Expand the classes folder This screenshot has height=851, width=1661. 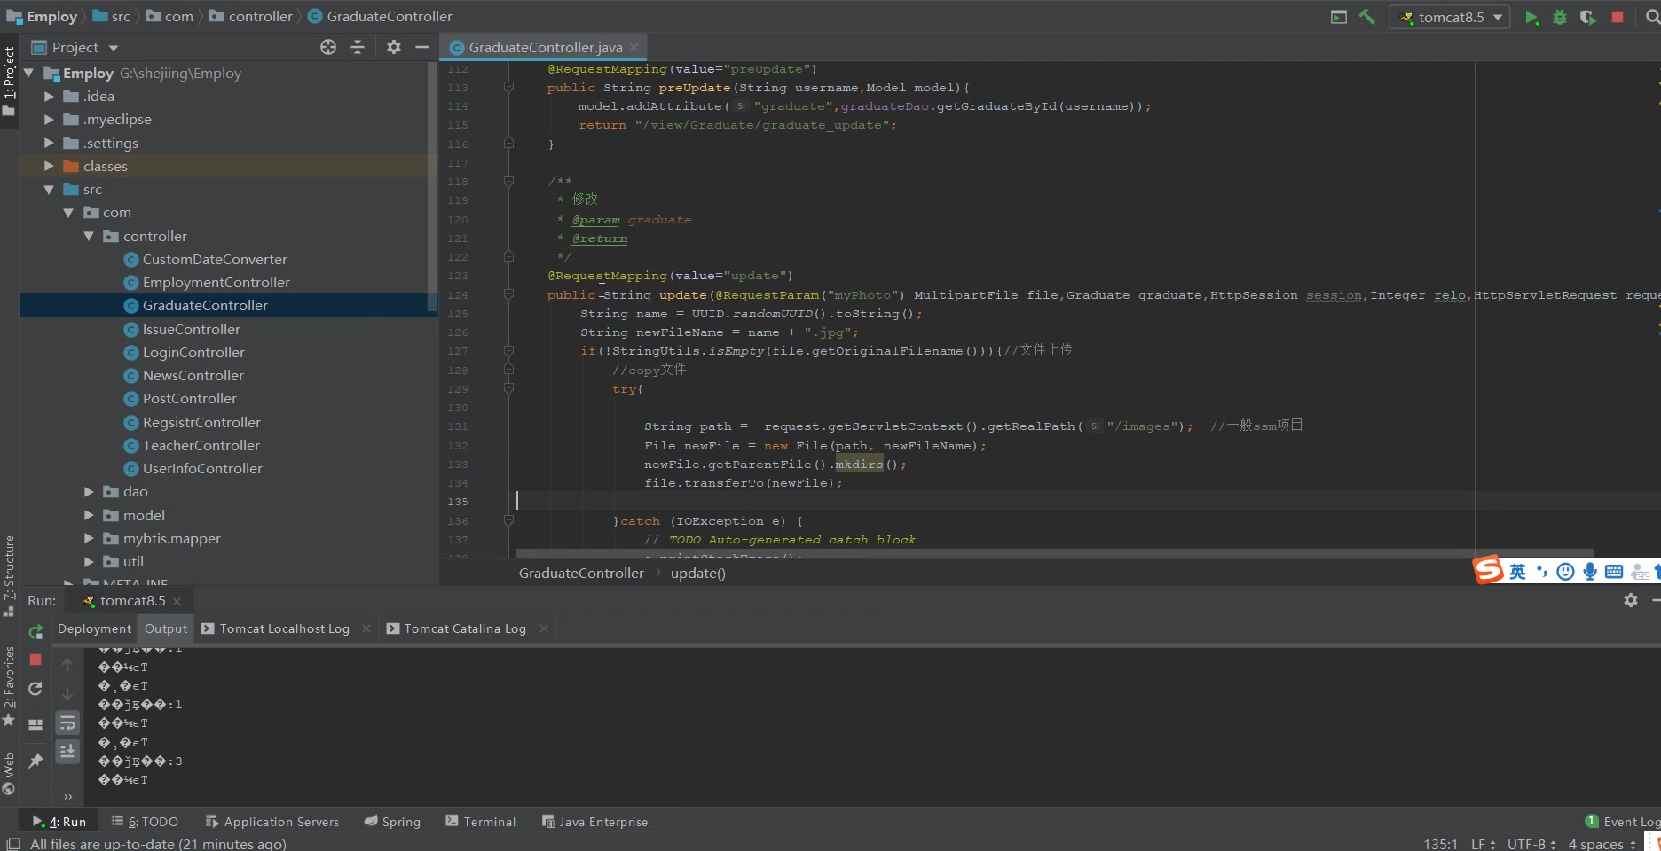[x=49, y=166]
